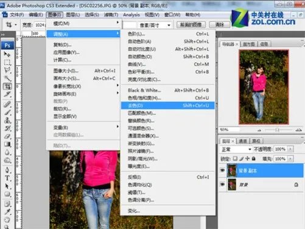
Task: Click navigator zoom-out mountain icon
Action: click(x=259, y=130)
